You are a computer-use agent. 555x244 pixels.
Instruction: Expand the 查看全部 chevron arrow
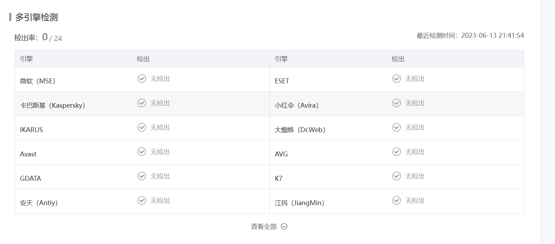coord(284,226)
